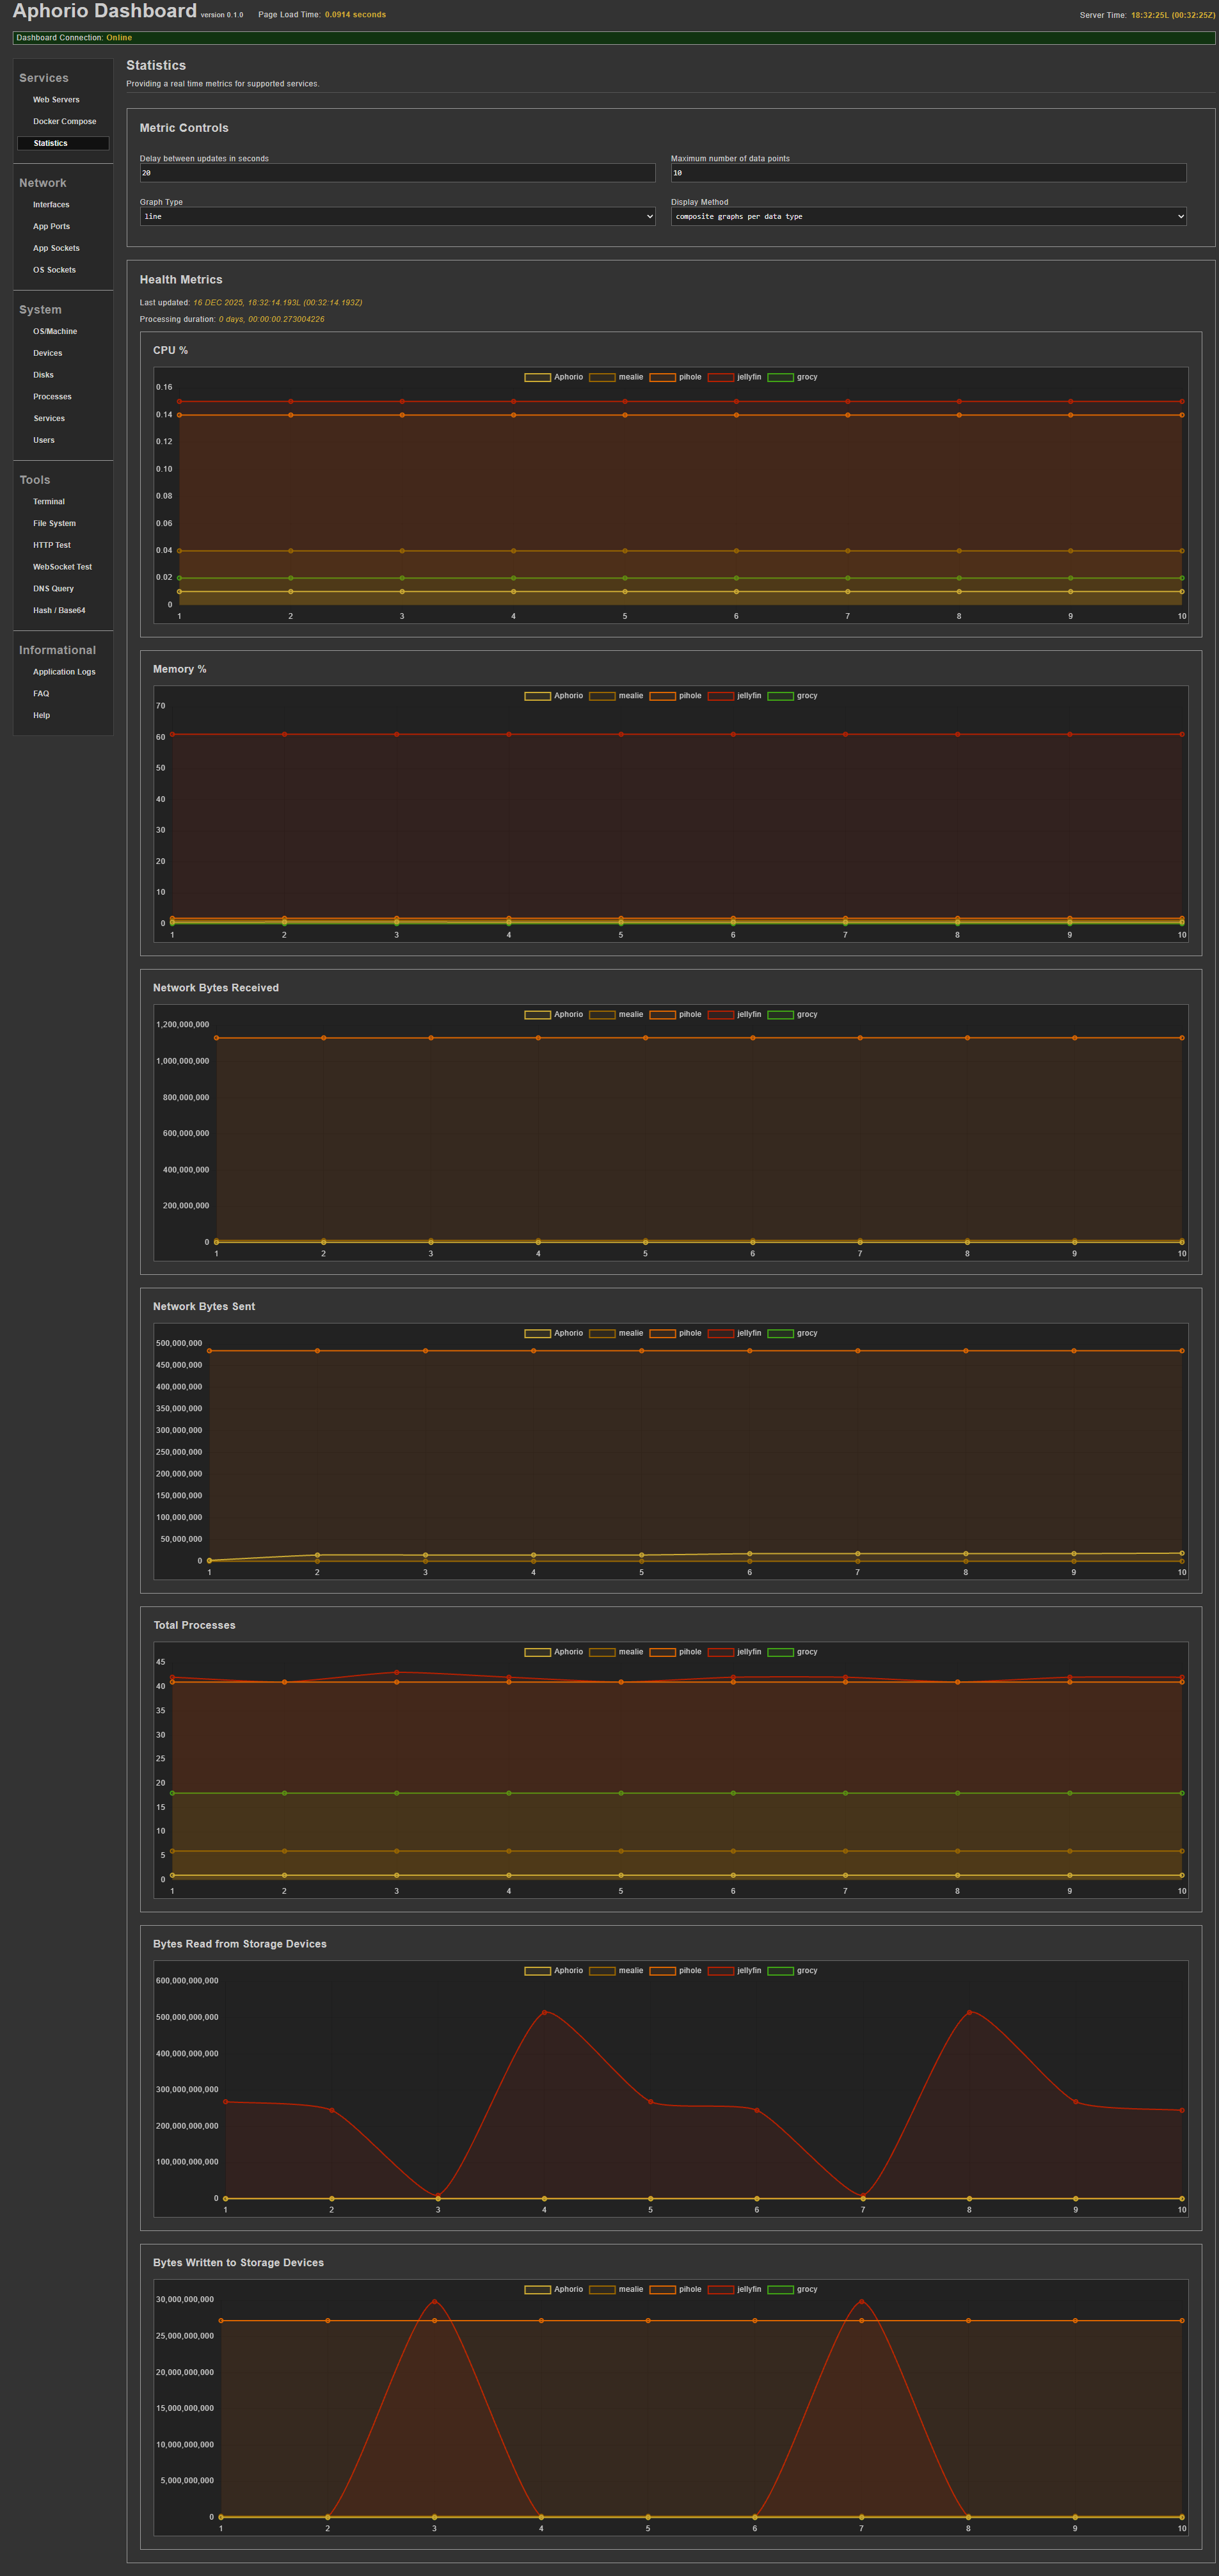Open the Processes page under System
Image resolution: width=1219 pixels, height=2576 pixels.
point(52,397)
